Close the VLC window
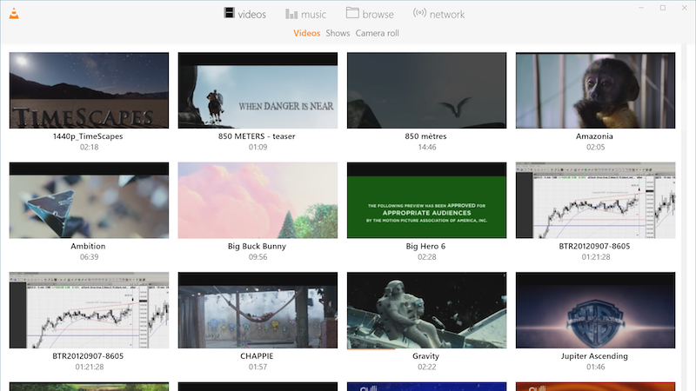Image resolution: width=696 pixels, height=391 pixels. [685, 8]
